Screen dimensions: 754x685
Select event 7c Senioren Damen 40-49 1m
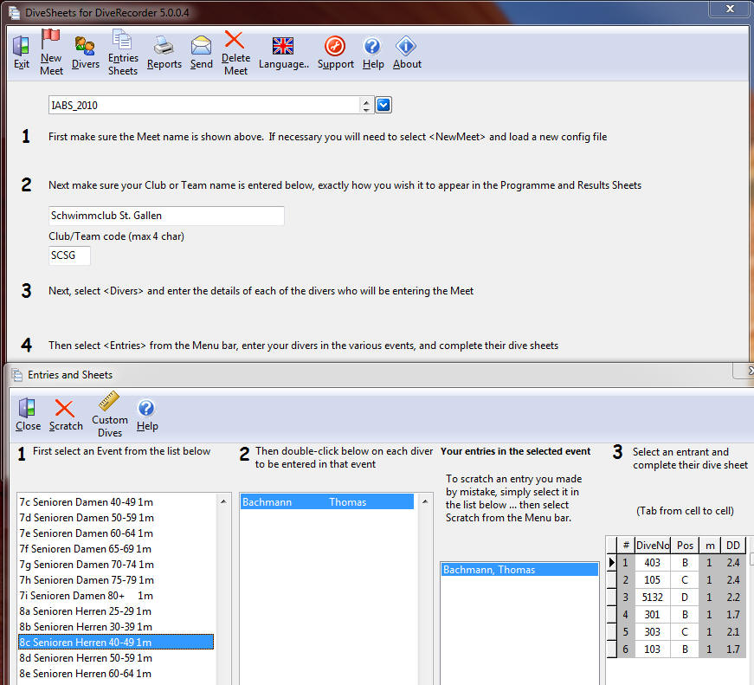click(x=116, y=502)
